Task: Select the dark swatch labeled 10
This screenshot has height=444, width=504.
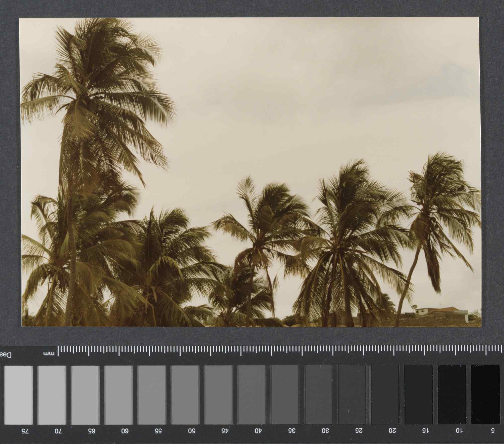Action: point(452,395)
